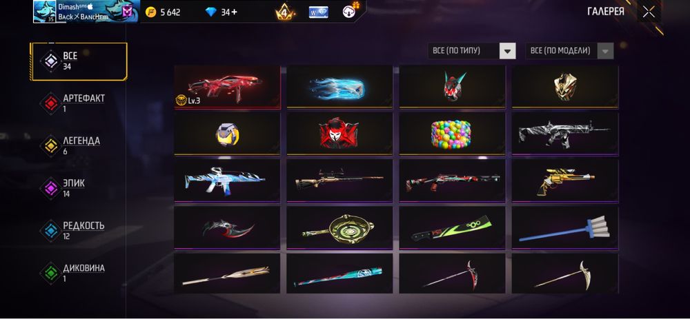The image size is (690, 319).
Task: Open the Dimash player profile avatar
Action: (x=45, y=12)
